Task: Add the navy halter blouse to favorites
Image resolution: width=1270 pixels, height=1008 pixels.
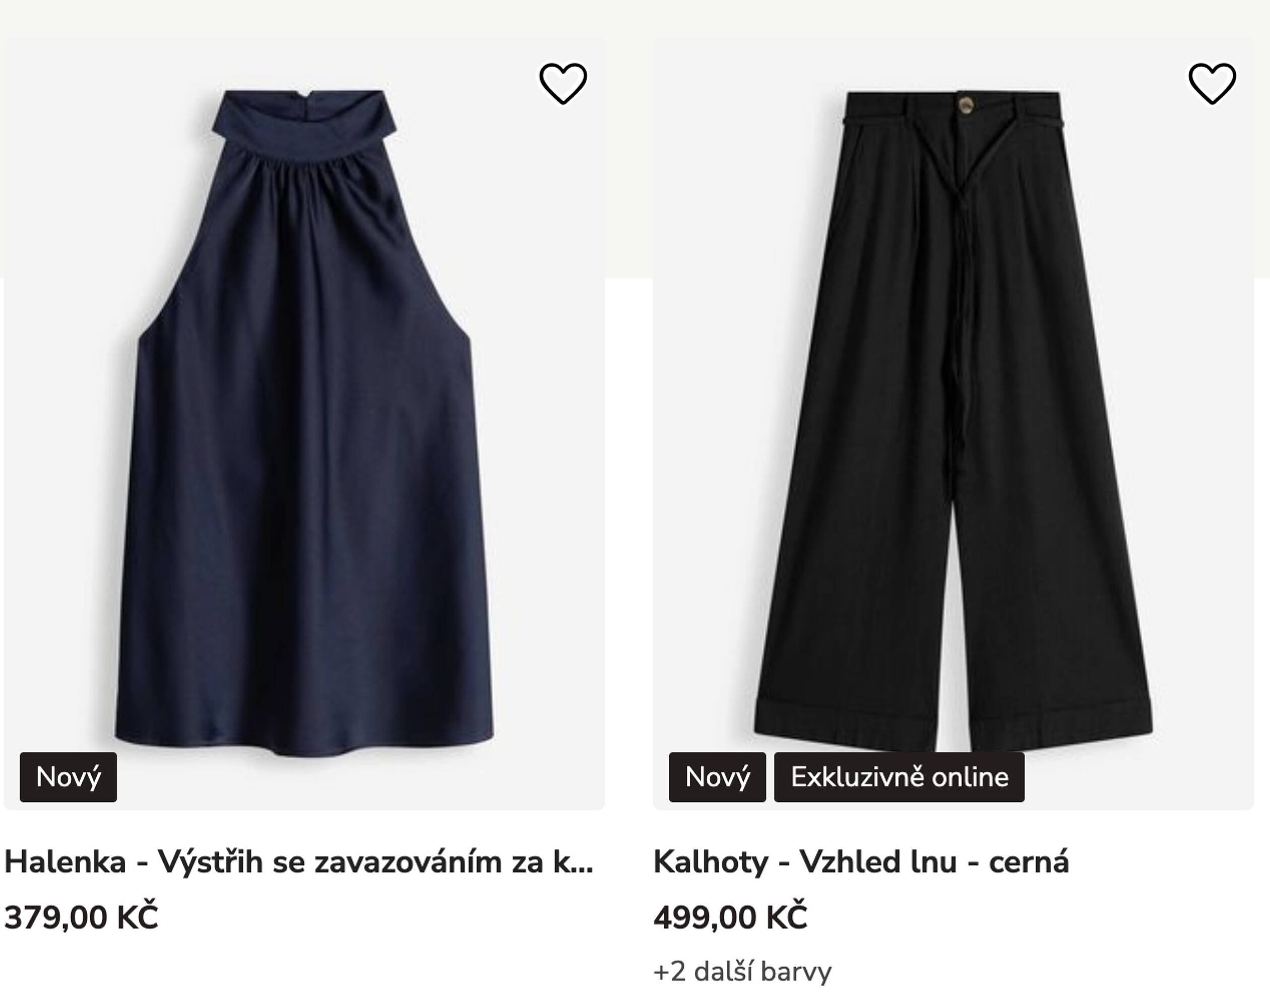Action: coord(562,84)
